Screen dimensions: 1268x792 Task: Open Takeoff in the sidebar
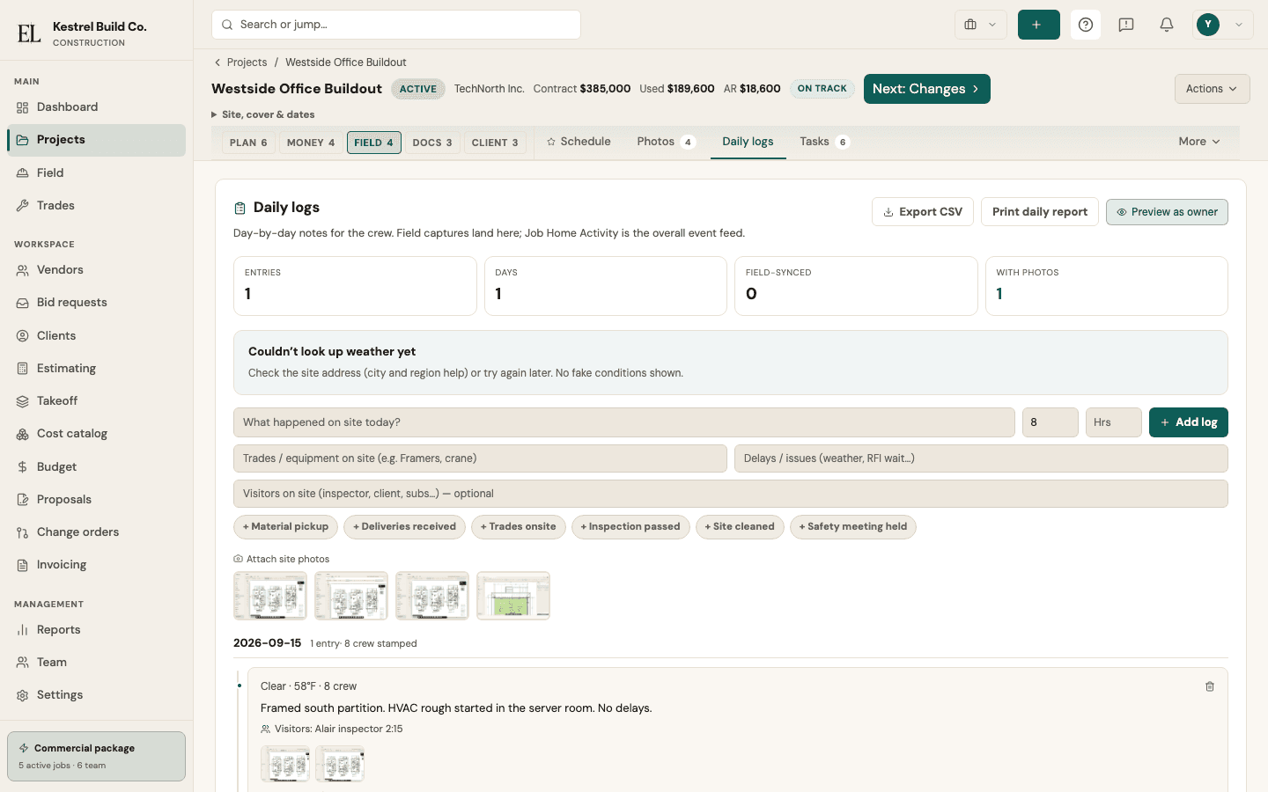pyautogui.click(x=96, y=401)
